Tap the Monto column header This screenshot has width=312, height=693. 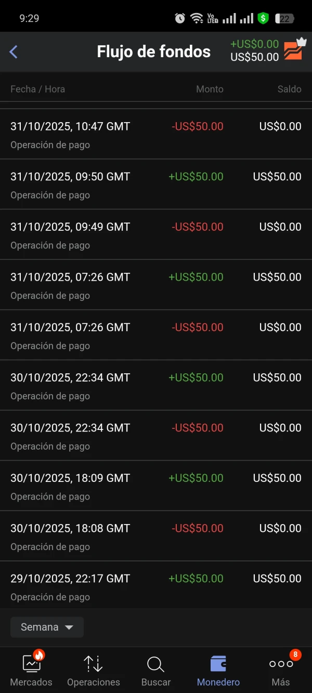point(210,89)
